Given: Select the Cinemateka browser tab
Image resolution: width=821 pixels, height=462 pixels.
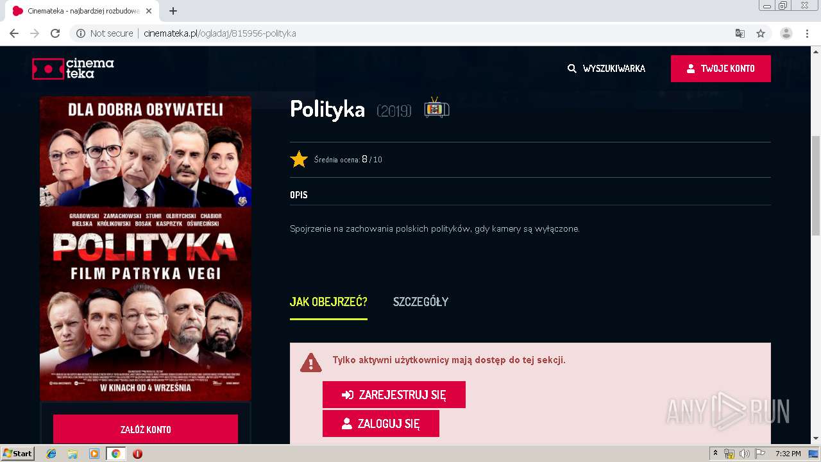Looking at the screenshot, I should tap(83, 11).
